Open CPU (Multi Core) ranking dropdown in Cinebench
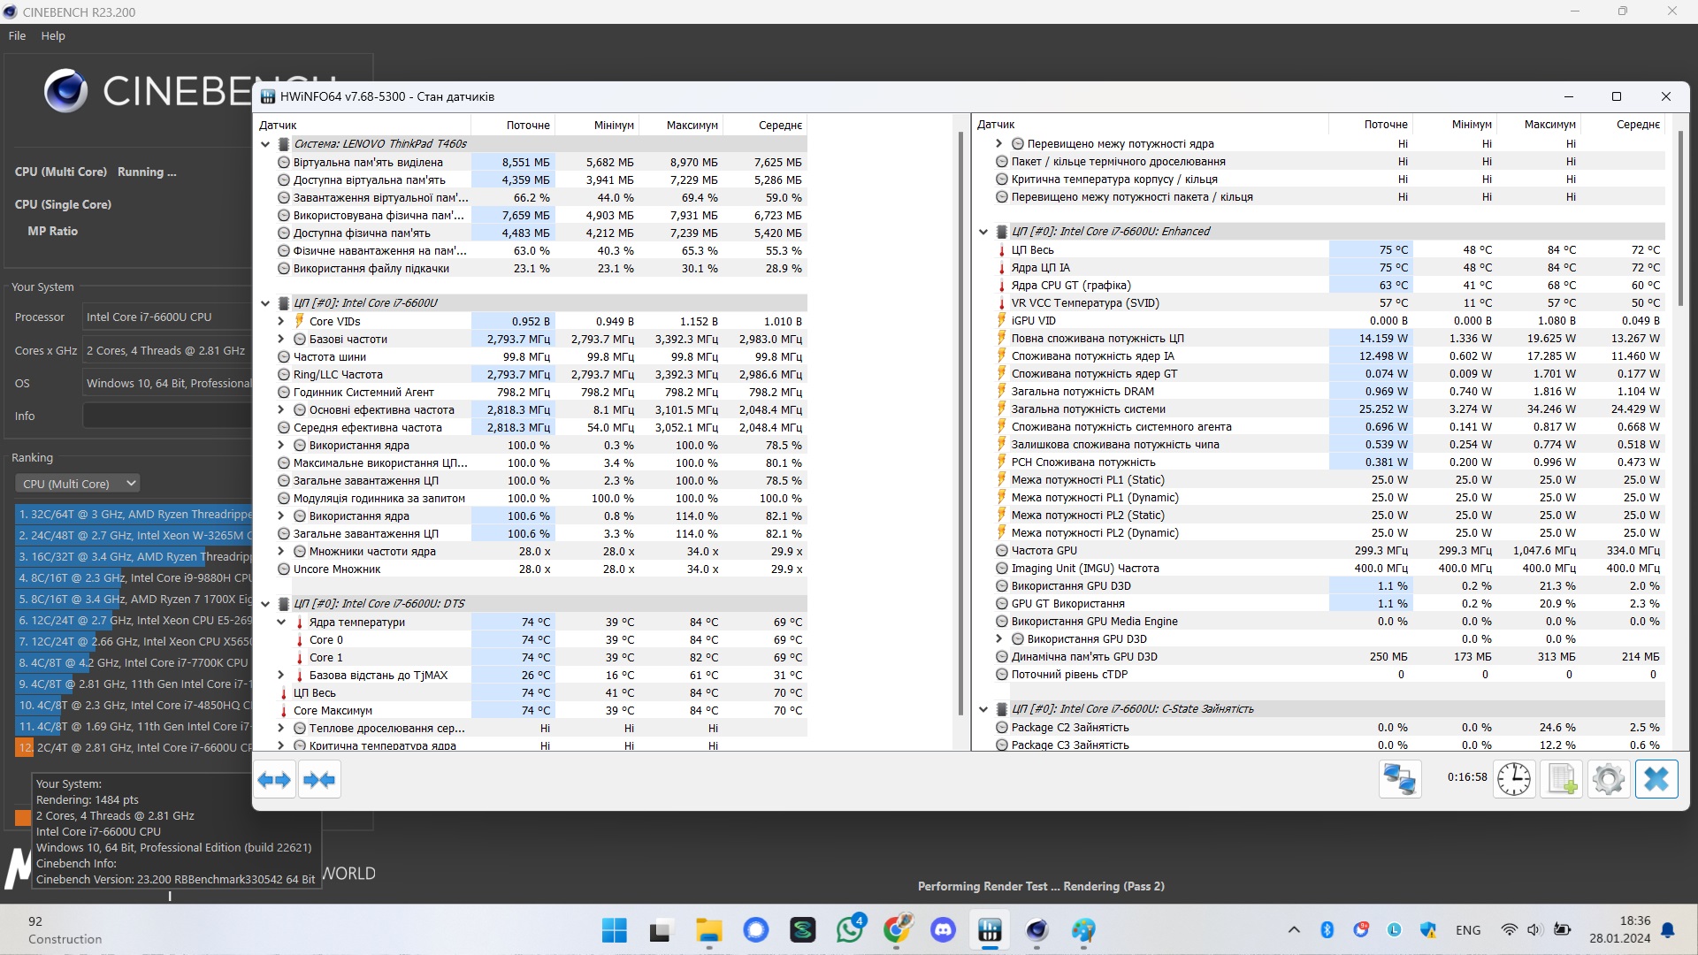 pos(78,484)
